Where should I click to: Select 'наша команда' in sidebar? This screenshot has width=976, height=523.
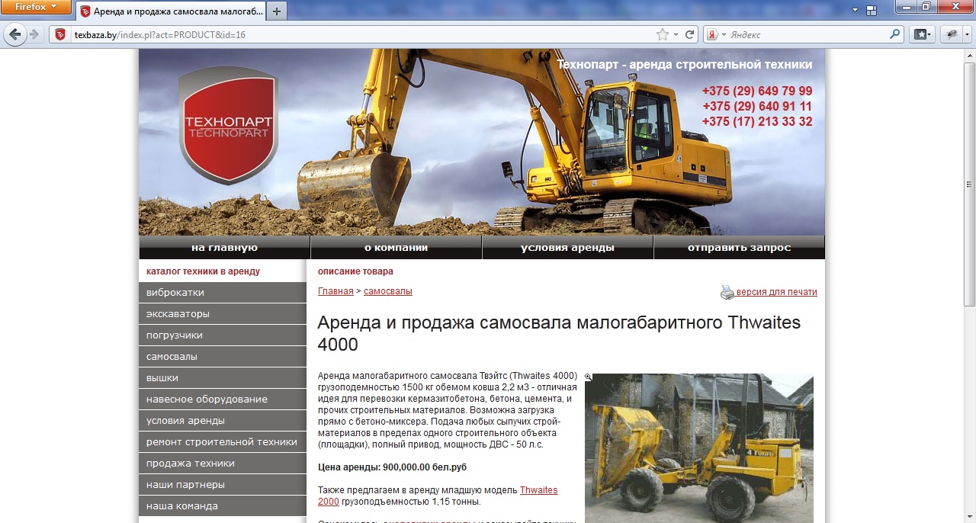click(223, 506)
